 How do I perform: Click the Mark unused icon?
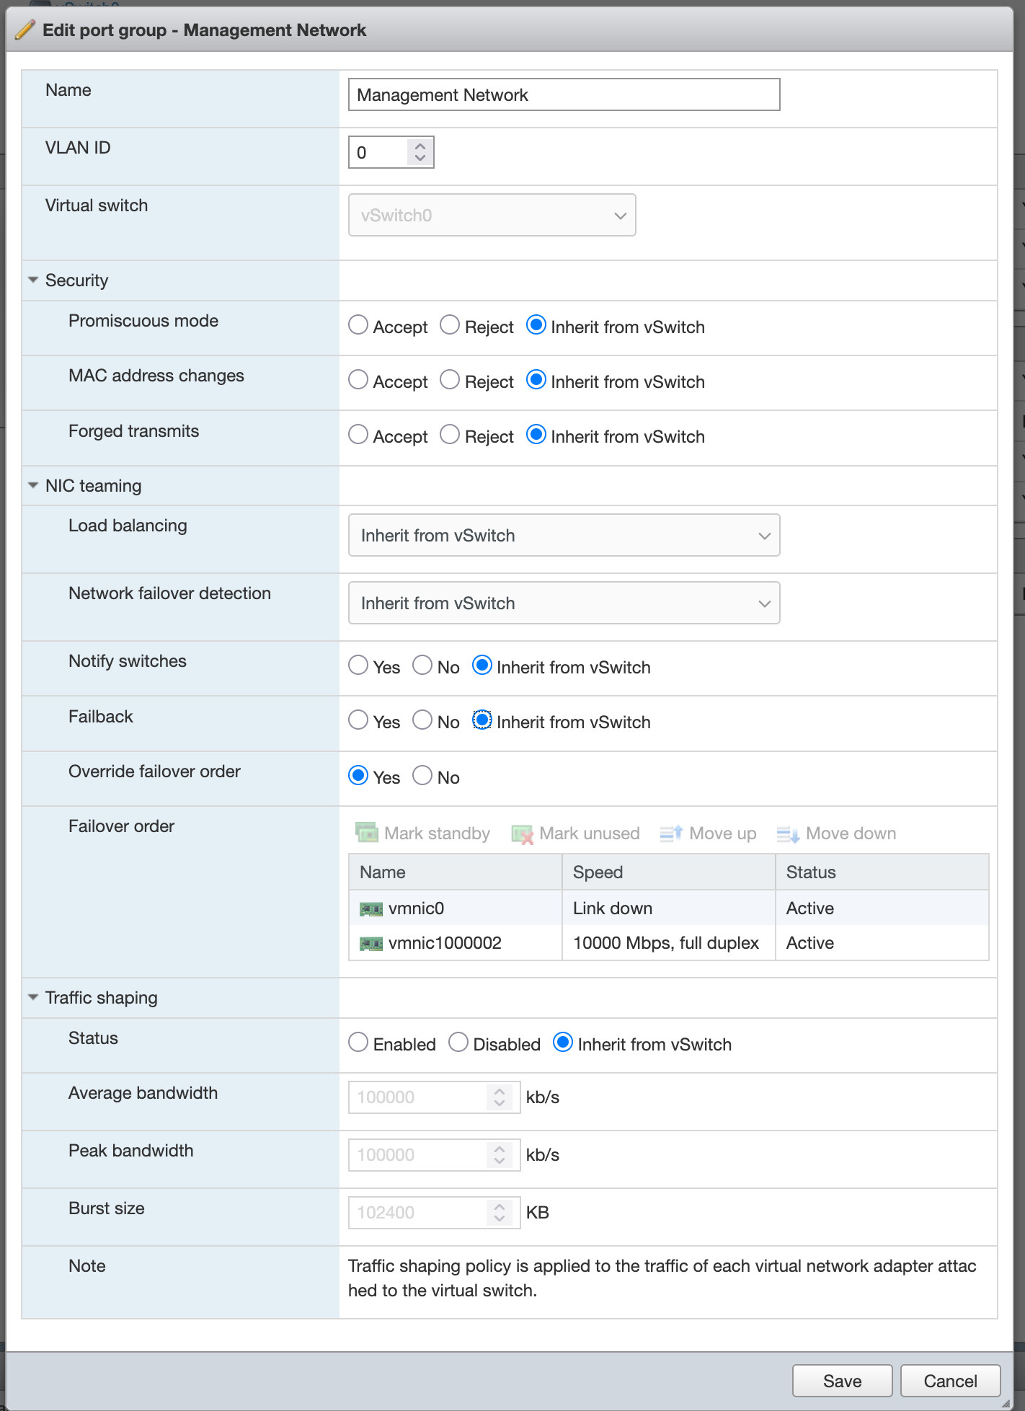click(x=522, y=834)
